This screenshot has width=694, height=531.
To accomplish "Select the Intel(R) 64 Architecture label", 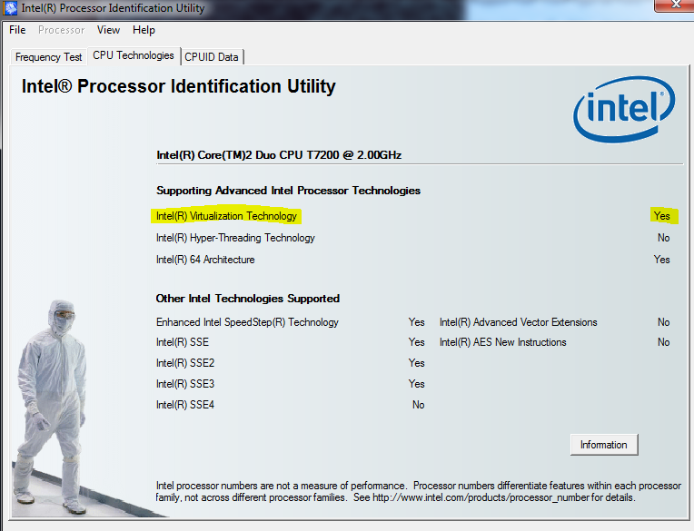I will coord(205,260).
